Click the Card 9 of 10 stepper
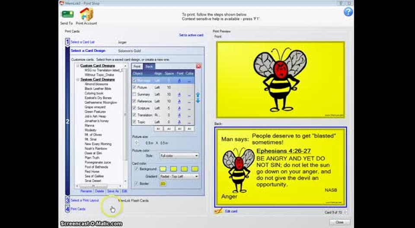The image size is (415, 228). [x=345, y=212]
